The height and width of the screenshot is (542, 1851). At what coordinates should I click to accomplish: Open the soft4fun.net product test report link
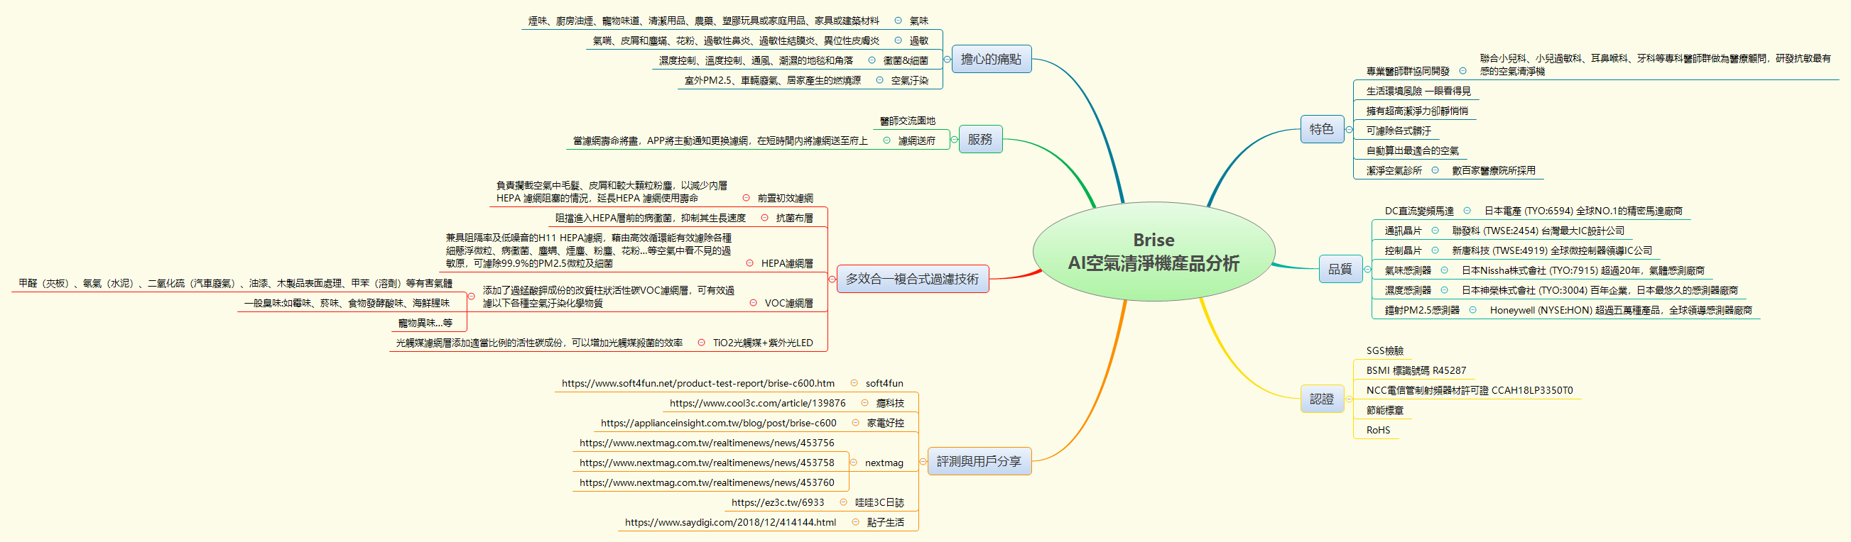pyautogui.click(x=697, y=383)
